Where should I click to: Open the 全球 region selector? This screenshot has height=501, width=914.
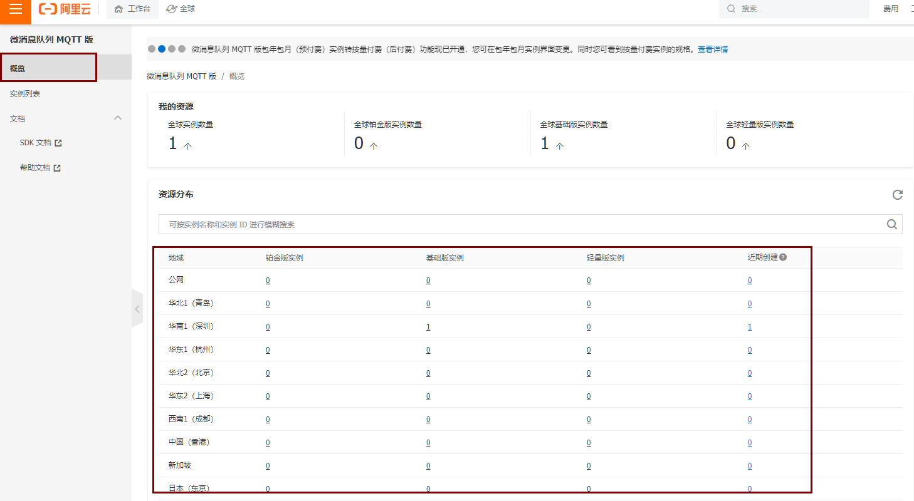click(181, 9)
